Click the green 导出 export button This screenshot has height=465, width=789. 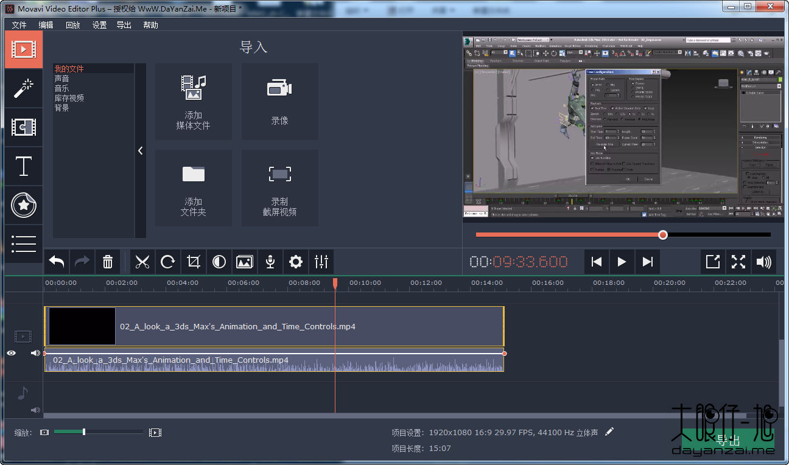coord(728,440)
